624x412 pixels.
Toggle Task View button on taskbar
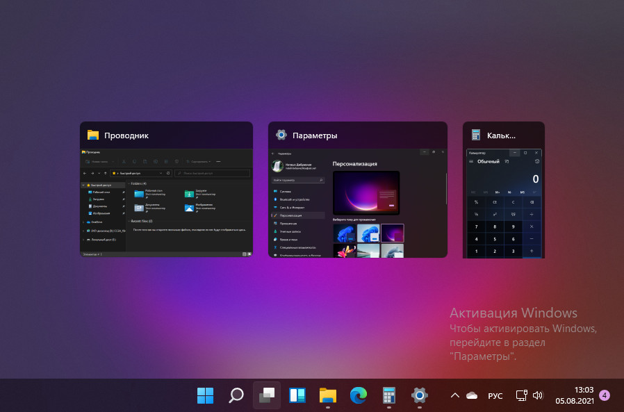[x=267, y=395]
